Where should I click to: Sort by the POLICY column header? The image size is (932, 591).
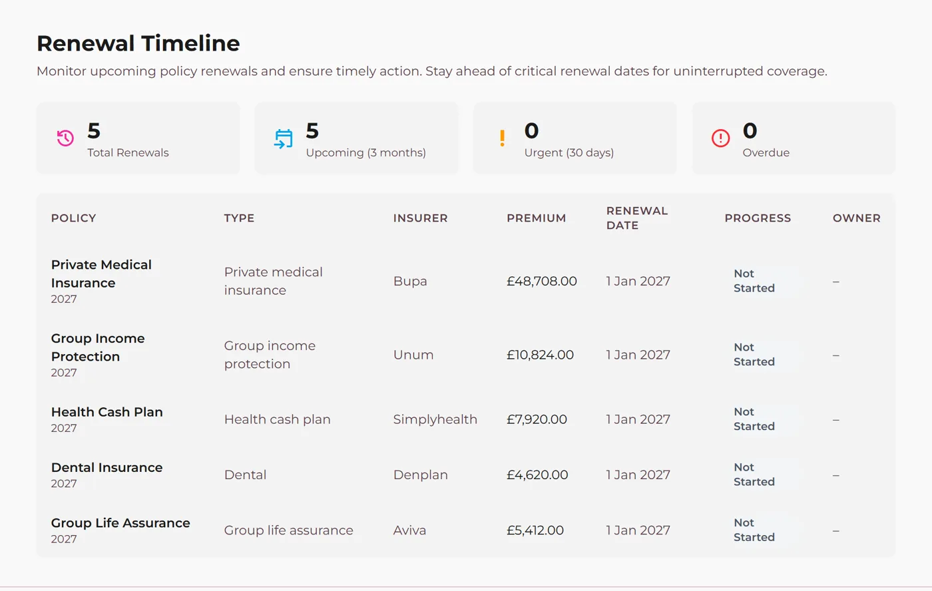(73, 218)
